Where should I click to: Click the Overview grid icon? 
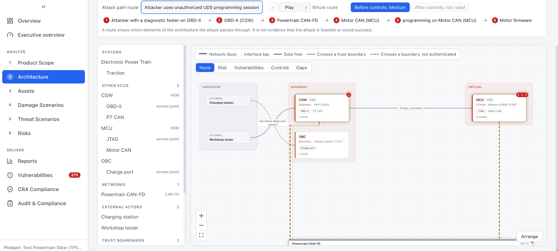[x=10, y=21]
